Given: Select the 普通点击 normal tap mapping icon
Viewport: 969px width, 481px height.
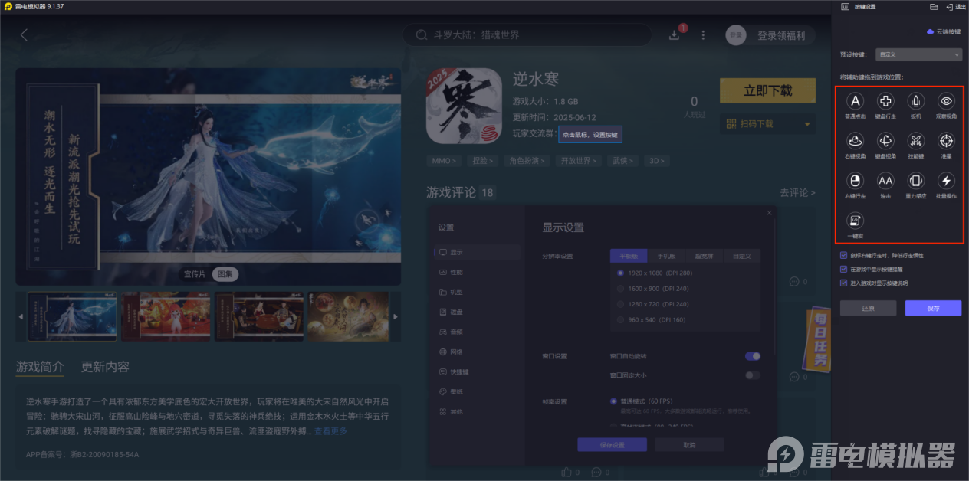Looking at the screenshot, I should 855,100.
